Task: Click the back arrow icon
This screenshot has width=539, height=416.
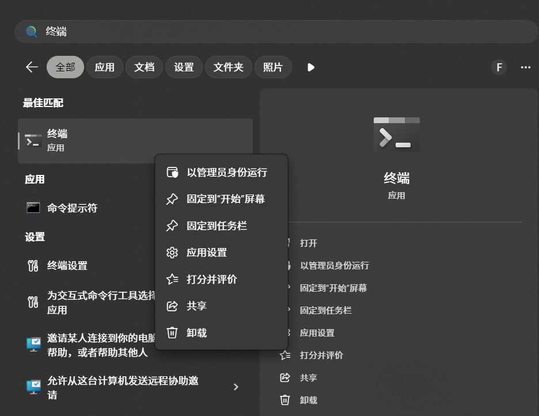Action: (32, 67)
